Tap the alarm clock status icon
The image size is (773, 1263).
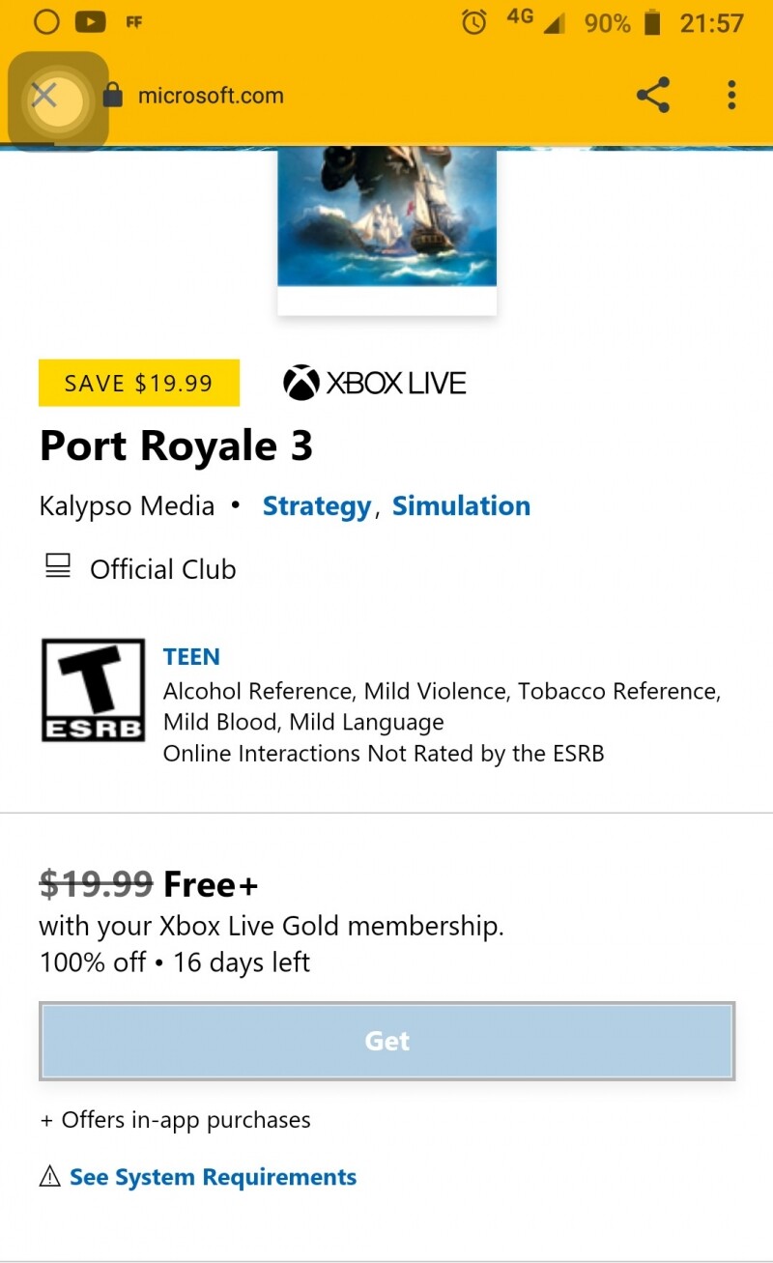[x=473, y=22]
